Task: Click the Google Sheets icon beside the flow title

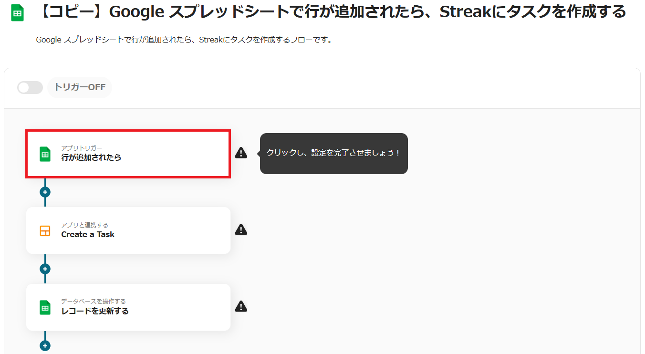Action: (x=18, y=13)
